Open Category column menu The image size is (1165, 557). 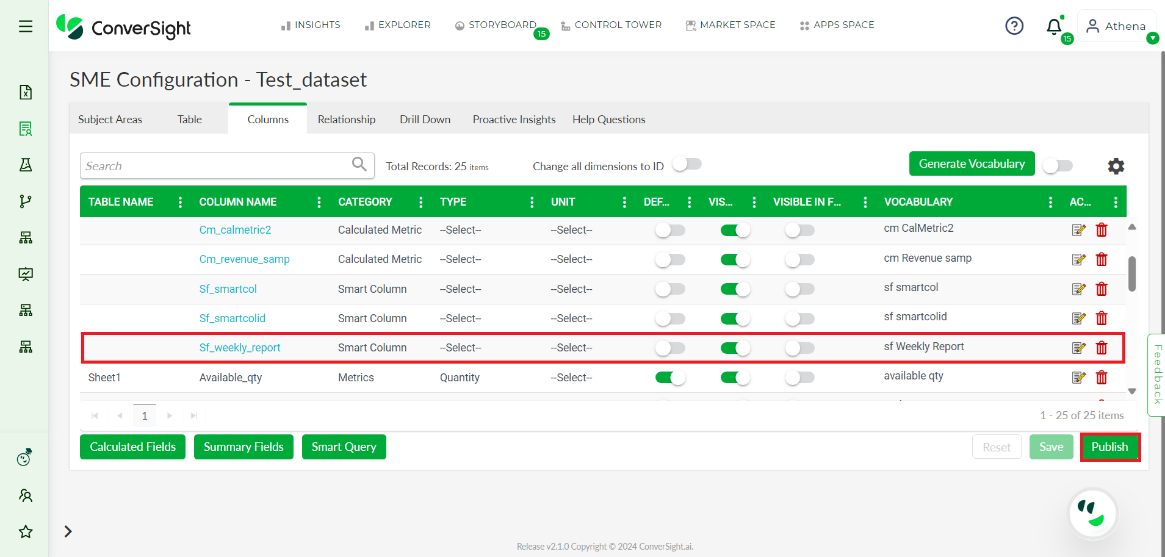point(421,202)
